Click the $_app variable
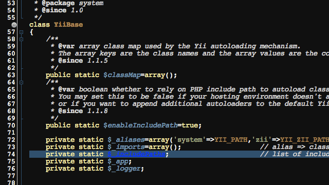This screenshot has width=329, height=185. 118,161
